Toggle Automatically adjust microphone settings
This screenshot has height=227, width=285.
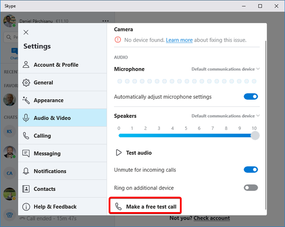point(251,97)
